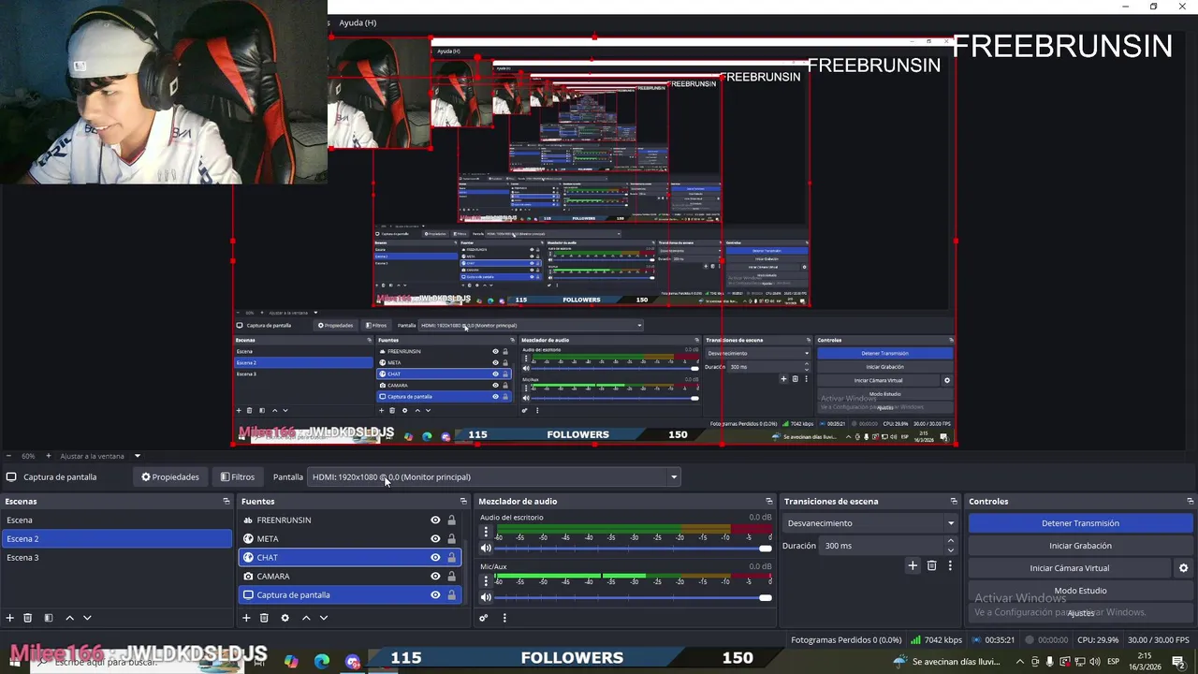Open Audio del escritorio options menu
The image size is (1198, 674).
(x=486, y=534)
